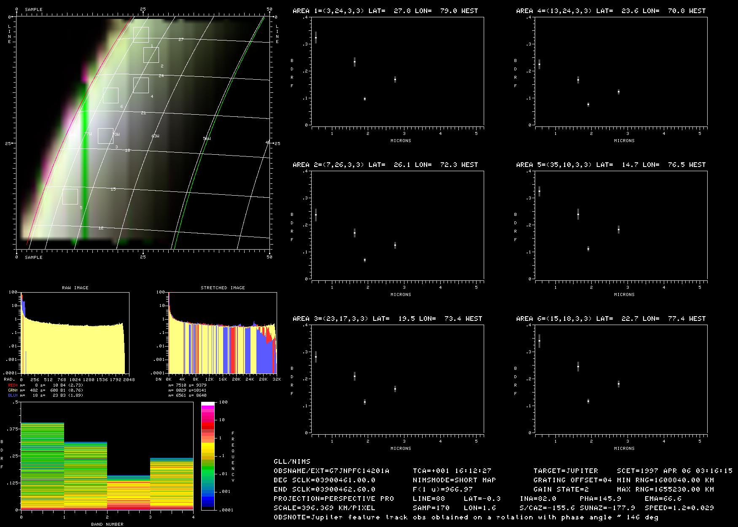738x527 pixels.
Task: Click the lowest data point in the AREA 4 plot
Action: 588,105
